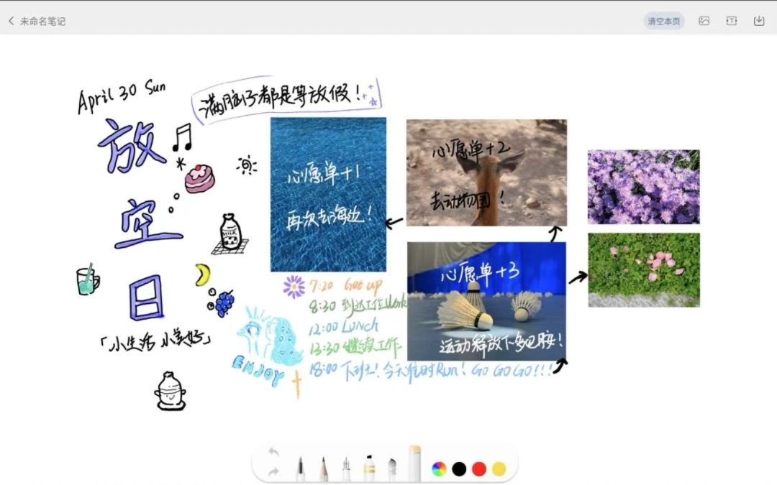Redo the last undone stroke

point(274,471)
